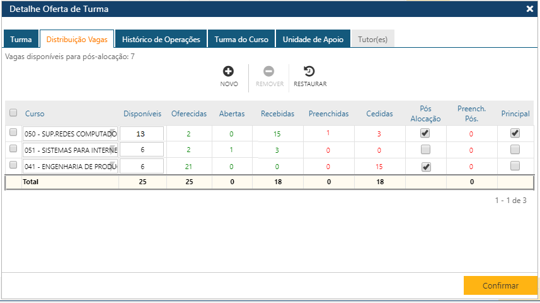Uncheck Pós Alocação for 041 - ENGENHARIA course

click(425, 166)
